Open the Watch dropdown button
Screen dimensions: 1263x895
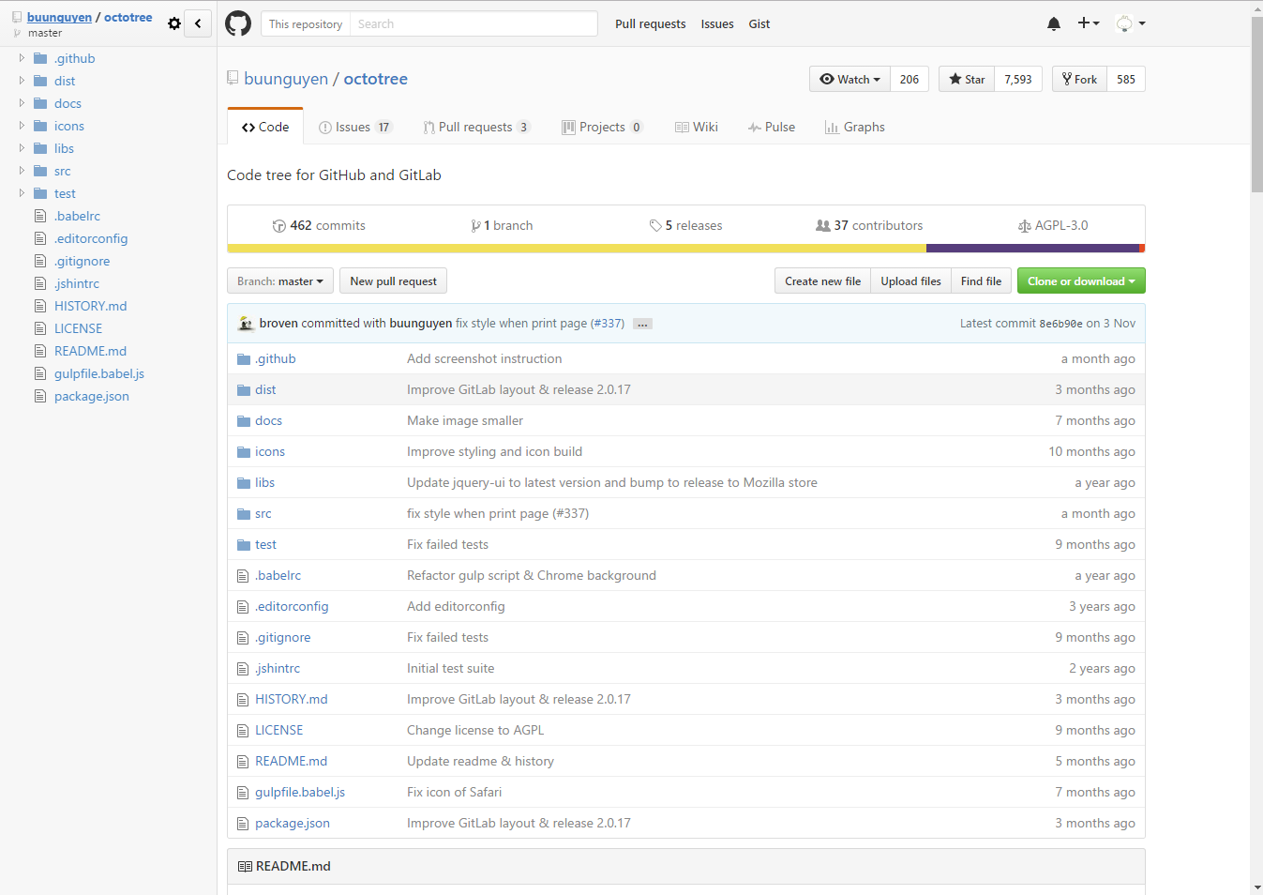click(850, 80)
